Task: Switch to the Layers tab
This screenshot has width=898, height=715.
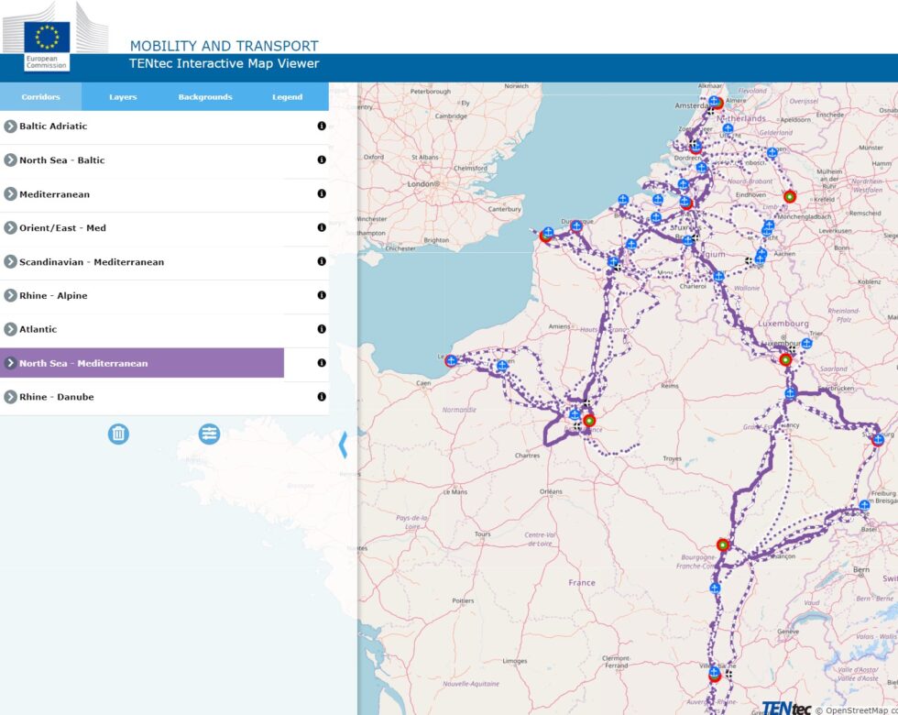Action: pos(122,96)
